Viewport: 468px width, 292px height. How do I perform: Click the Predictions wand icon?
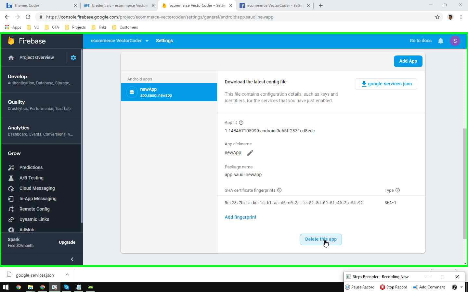pos(11,167)
